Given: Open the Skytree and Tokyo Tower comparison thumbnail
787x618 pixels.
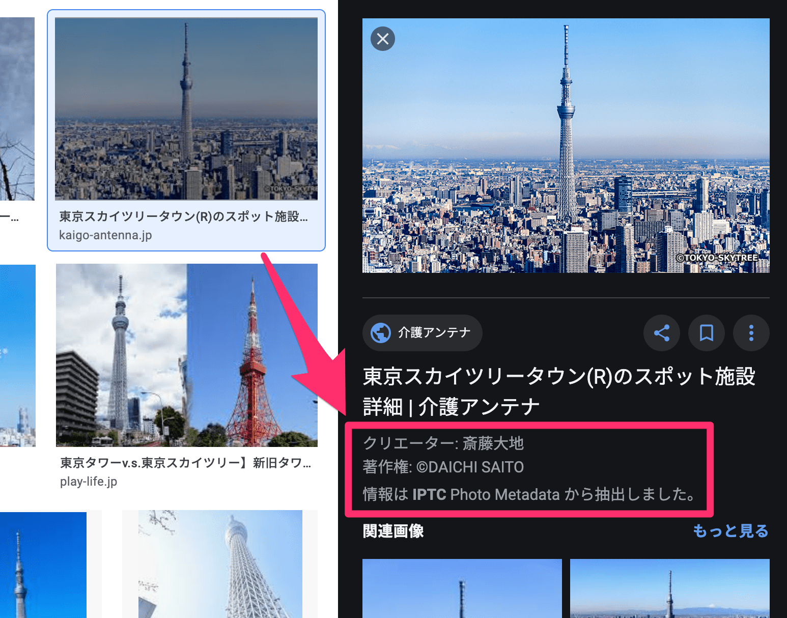Looking at the screenshot, I should tap(187, 355).
